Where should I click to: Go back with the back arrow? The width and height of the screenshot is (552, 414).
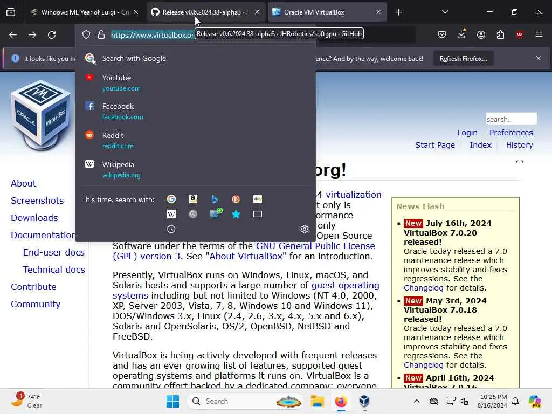pyautogui.click(x=13, y=35)
